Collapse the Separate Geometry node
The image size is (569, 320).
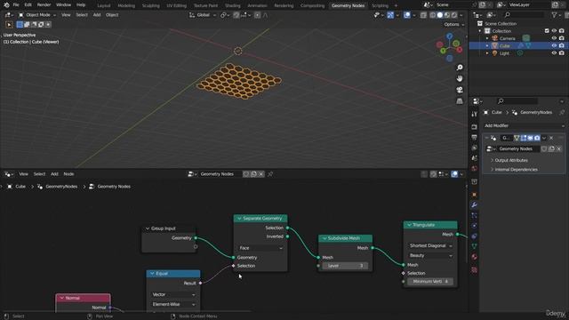(239, 219)
